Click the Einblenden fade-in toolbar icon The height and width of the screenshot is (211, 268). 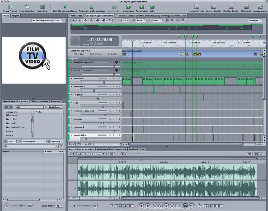point(128,7)
